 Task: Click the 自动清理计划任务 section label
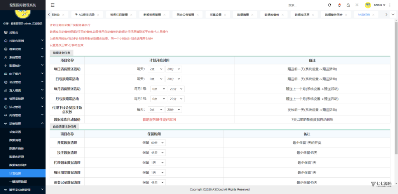pyautogui.click(x=65, y=126)
